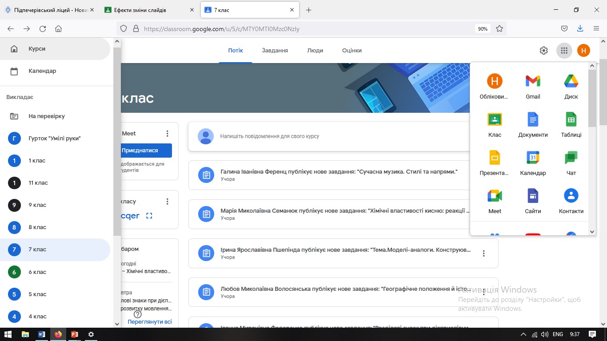The image size is (607, 341).
Task: Select 5 клас in sidebar
Action: tap(55, 294)
